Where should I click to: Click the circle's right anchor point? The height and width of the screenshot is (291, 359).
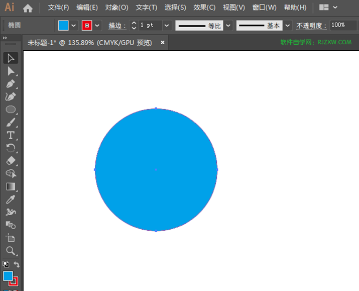[217, 169]
